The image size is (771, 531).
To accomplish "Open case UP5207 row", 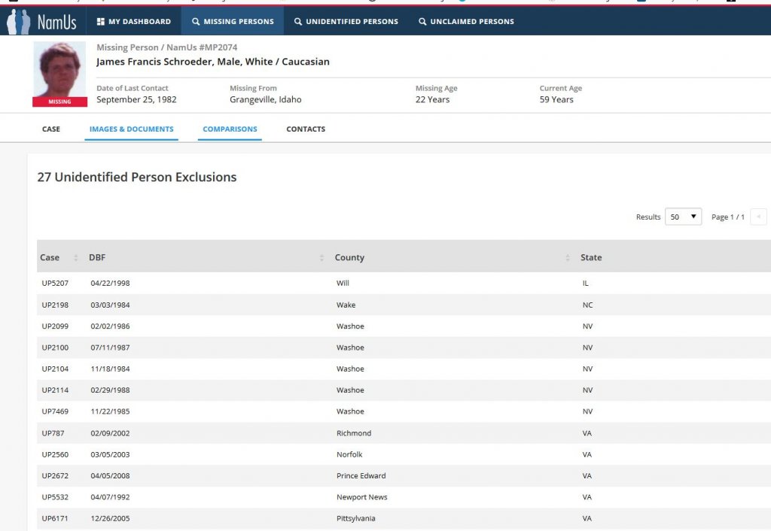I will pos(53,284).
